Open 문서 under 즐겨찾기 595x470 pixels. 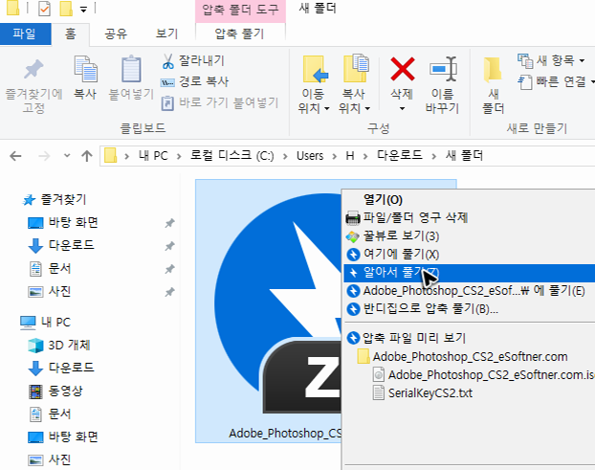(50, 268)
